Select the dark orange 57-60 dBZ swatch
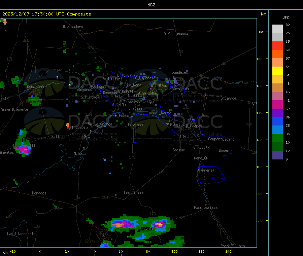Viewport: 303px width, 256px height. tap(277, 54)
